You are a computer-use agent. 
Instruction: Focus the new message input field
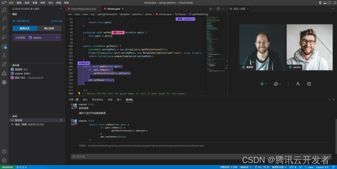(x=201, y=157)
